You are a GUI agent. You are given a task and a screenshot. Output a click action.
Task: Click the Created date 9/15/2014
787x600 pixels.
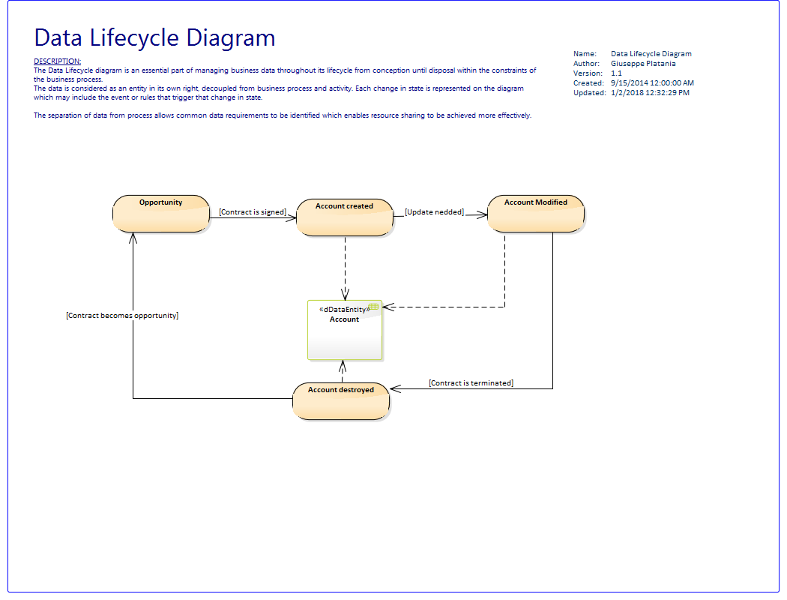coord(652,82)
